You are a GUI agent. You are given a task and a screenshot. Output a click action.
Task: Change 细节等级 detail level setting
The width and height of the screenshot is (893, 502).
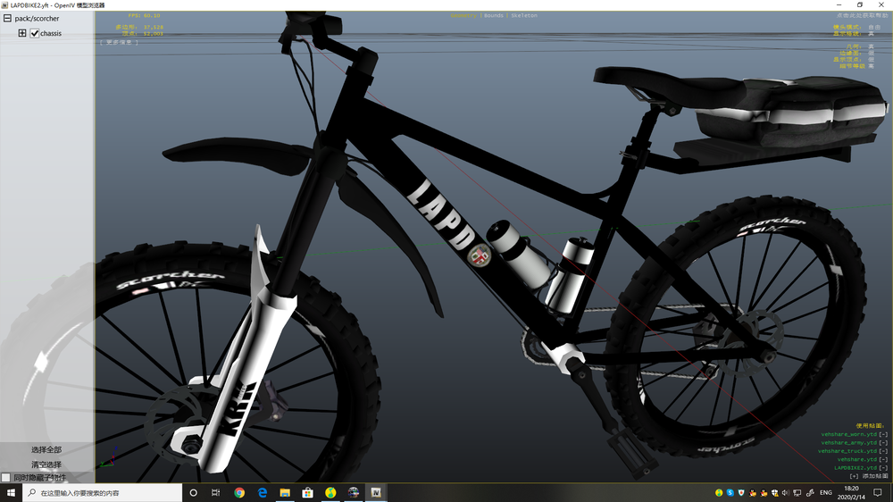(871, 66)
